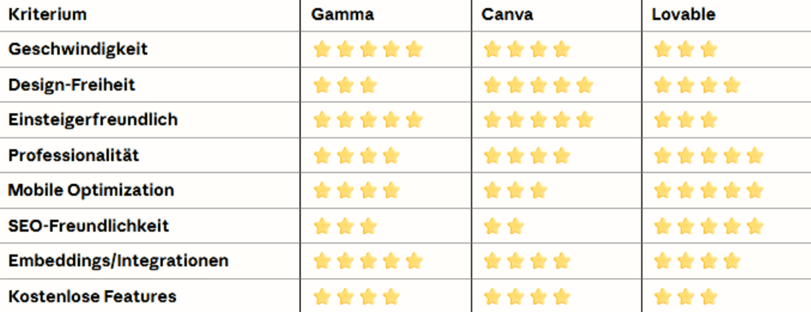This screenshot has width=811, height=312.
Task: Click the last star in Lovable Professionalität row
Action: click(x=755, y=156)
